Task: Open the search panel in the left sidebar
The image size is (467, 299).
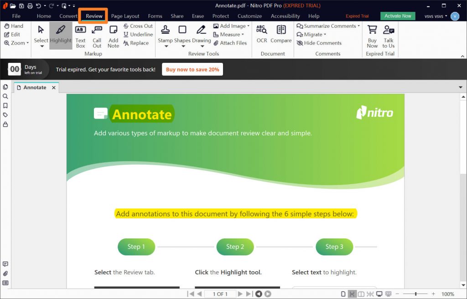Action: (5, 96)
